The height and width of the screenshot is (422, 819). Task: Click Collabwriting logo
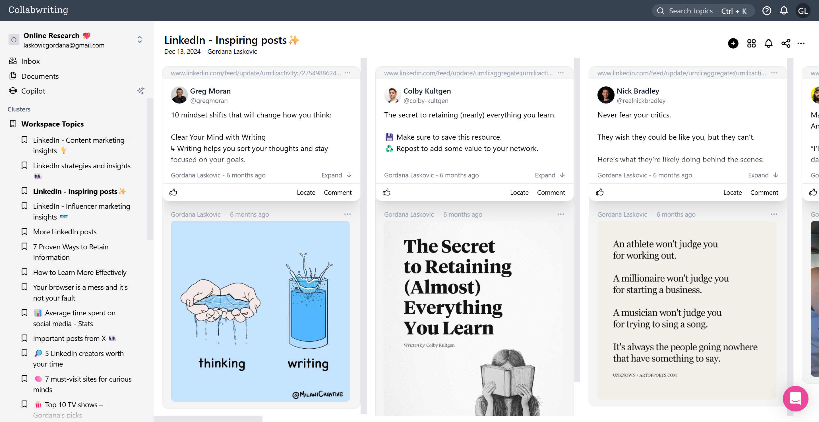coord(38,10)
